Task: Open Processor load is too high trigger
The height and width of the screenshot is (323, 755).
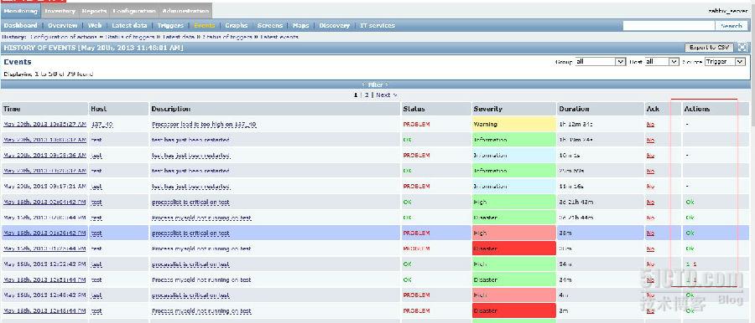Action: pos(204,124)
